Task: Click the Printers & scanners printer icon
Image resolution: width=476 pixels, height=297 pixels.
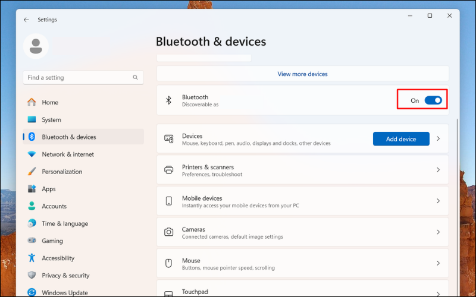Action: (x=169, y=170)
